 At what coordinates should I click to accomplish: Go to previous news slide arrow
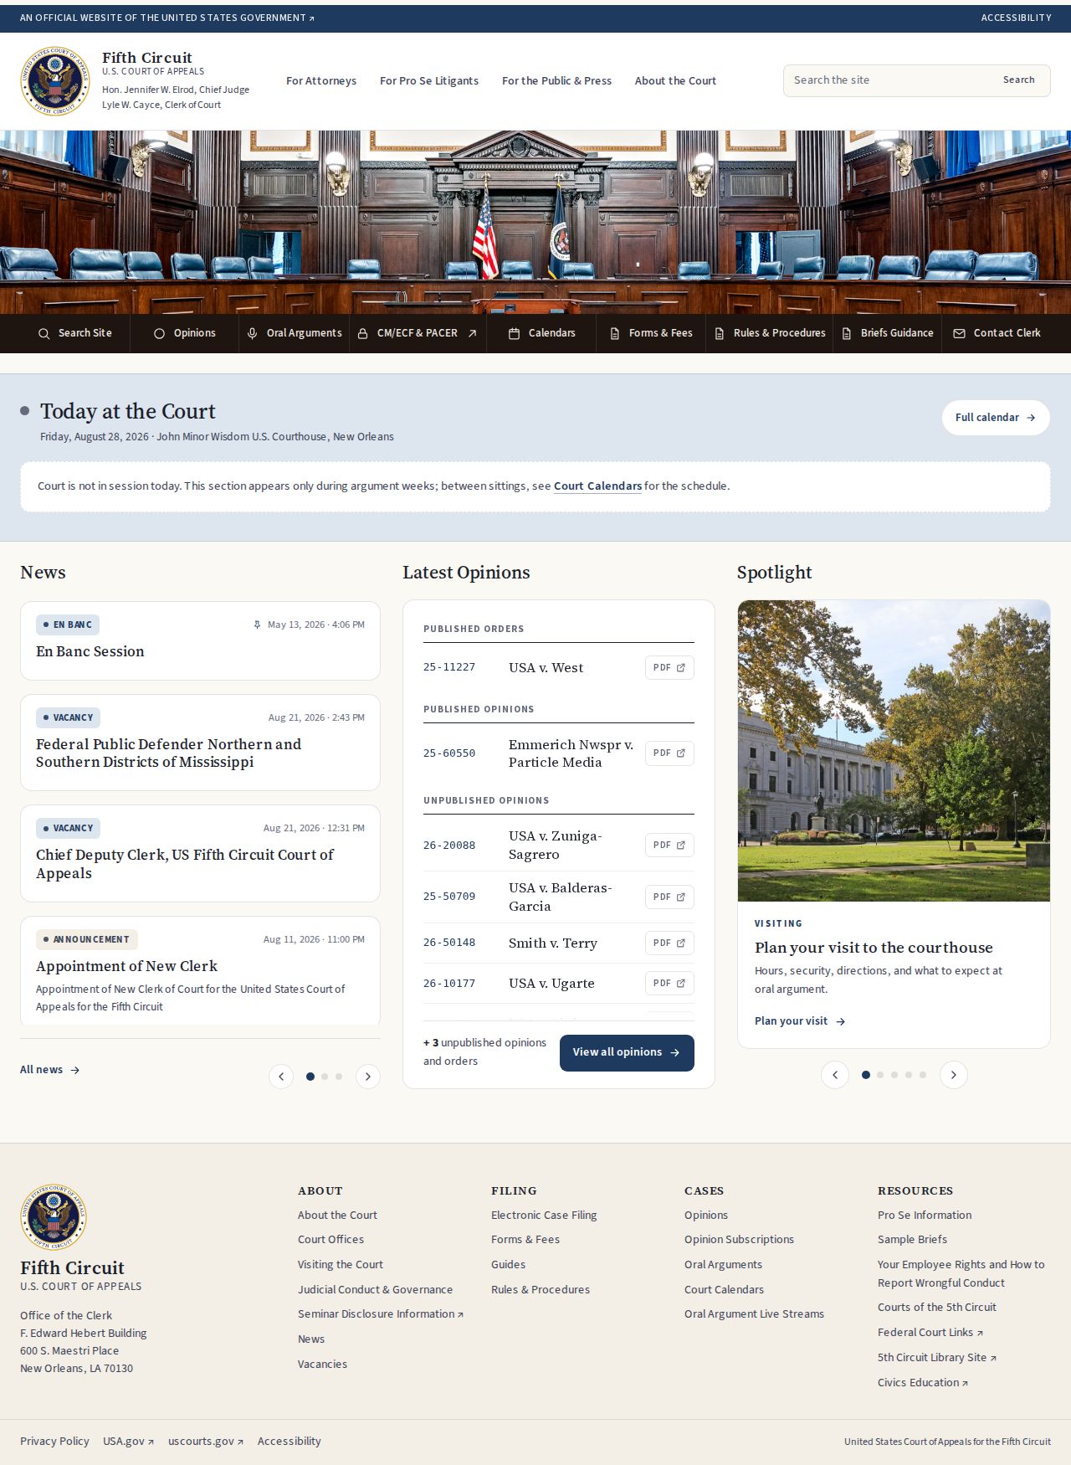click(281, 1076)
